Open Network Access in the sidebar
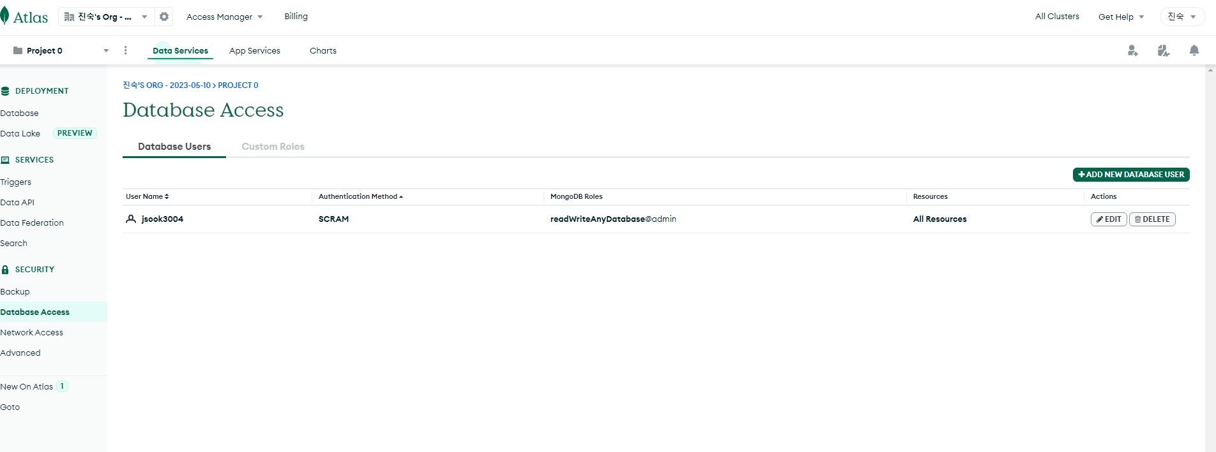 click(31, 332)
